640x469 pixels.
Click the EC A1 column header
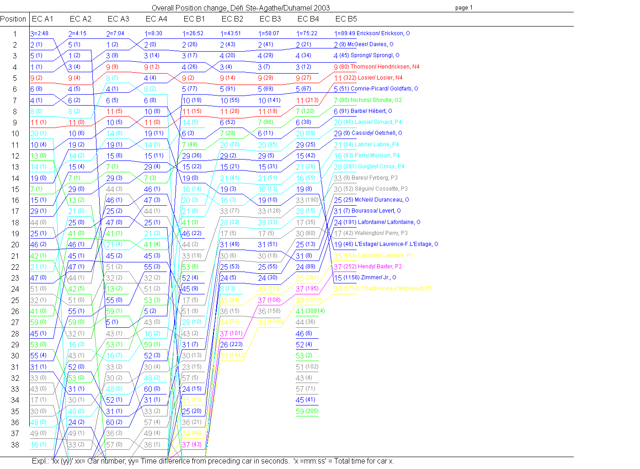point(43,19)
